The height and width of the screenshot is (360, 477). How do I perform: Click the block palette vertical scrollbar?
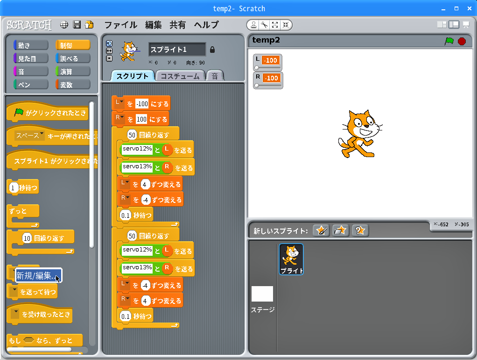click(91, 174)
